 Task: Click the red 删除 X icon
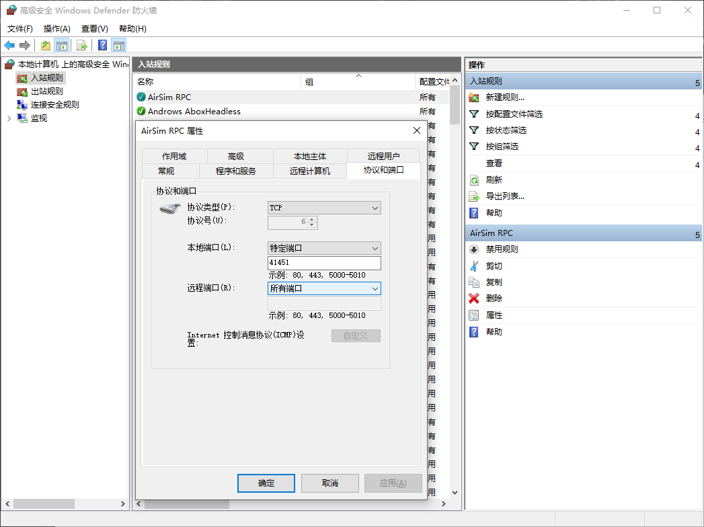[x=473, y=298]
